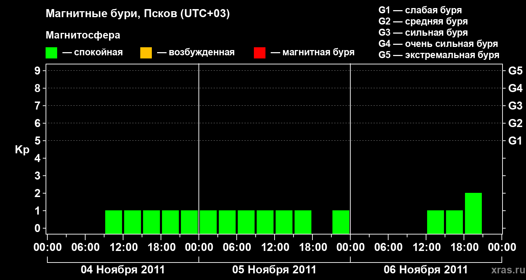Viewport: 526px width, 280px height.
Task: Click the '— магнитная буря' legend label
Action: tap(313, 52)
